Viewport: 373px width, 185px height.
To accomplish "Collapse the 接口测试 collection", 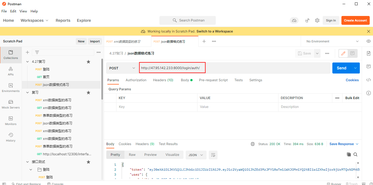I will [x=27, y=162].
